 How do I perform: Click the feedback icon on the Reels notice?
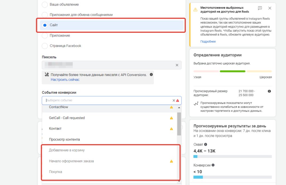260,8
